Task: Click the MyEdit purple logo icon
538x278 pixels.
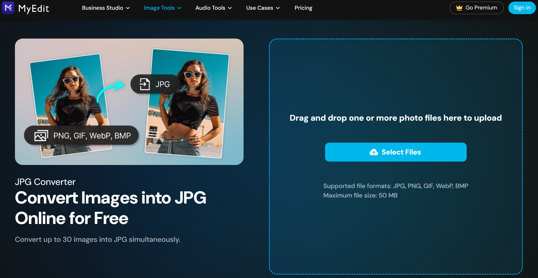Action: pos(8,8)
